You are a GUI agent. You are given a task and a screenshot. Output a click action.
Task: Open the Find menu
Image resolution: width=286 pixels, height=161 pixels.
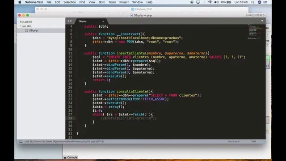click(x=82, y=2)
